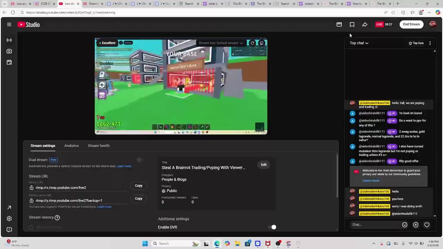The height and width of the screenshot is (249, 443).
Task: Click the Stream URL field
Action: [78, 187]
